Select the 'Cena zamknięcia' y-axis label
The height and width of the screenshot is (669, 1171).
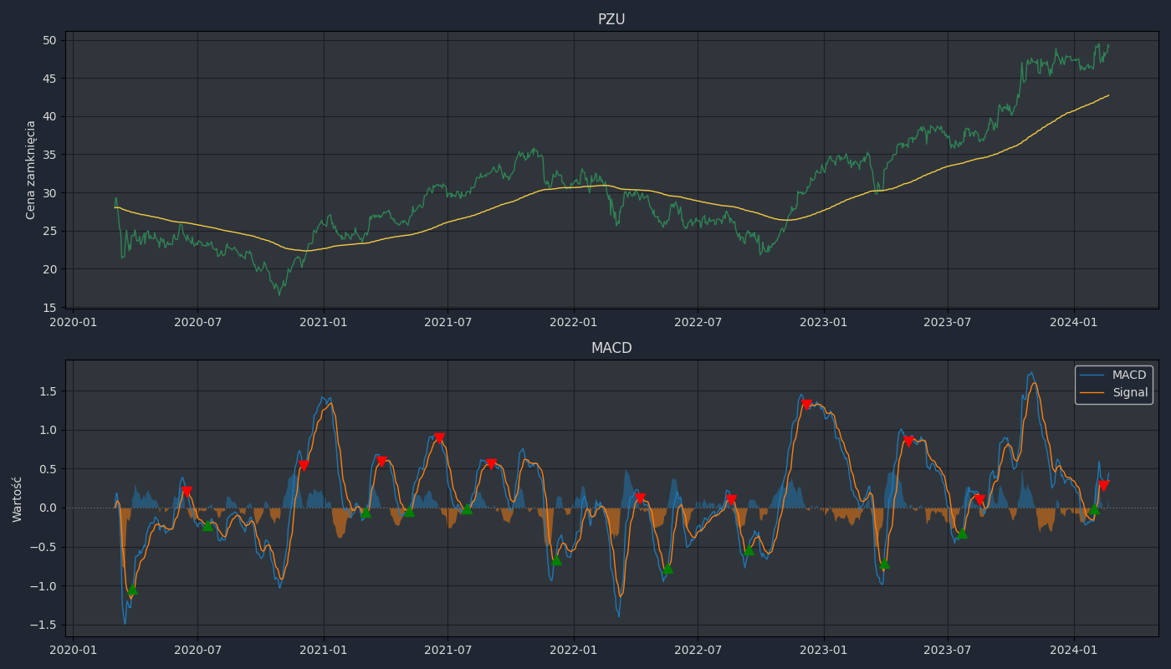(31, 170)
